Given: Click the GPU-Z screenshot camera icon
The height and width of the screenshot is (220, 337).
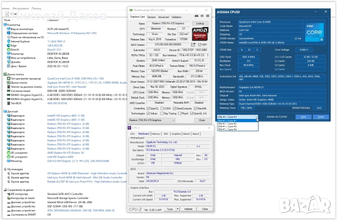Looking at the screenshot, I should pyautogui.click(x=196, y=16).
